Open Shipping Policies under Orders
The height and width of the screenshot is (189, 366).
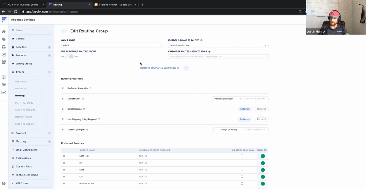click(x=25, y=110)
